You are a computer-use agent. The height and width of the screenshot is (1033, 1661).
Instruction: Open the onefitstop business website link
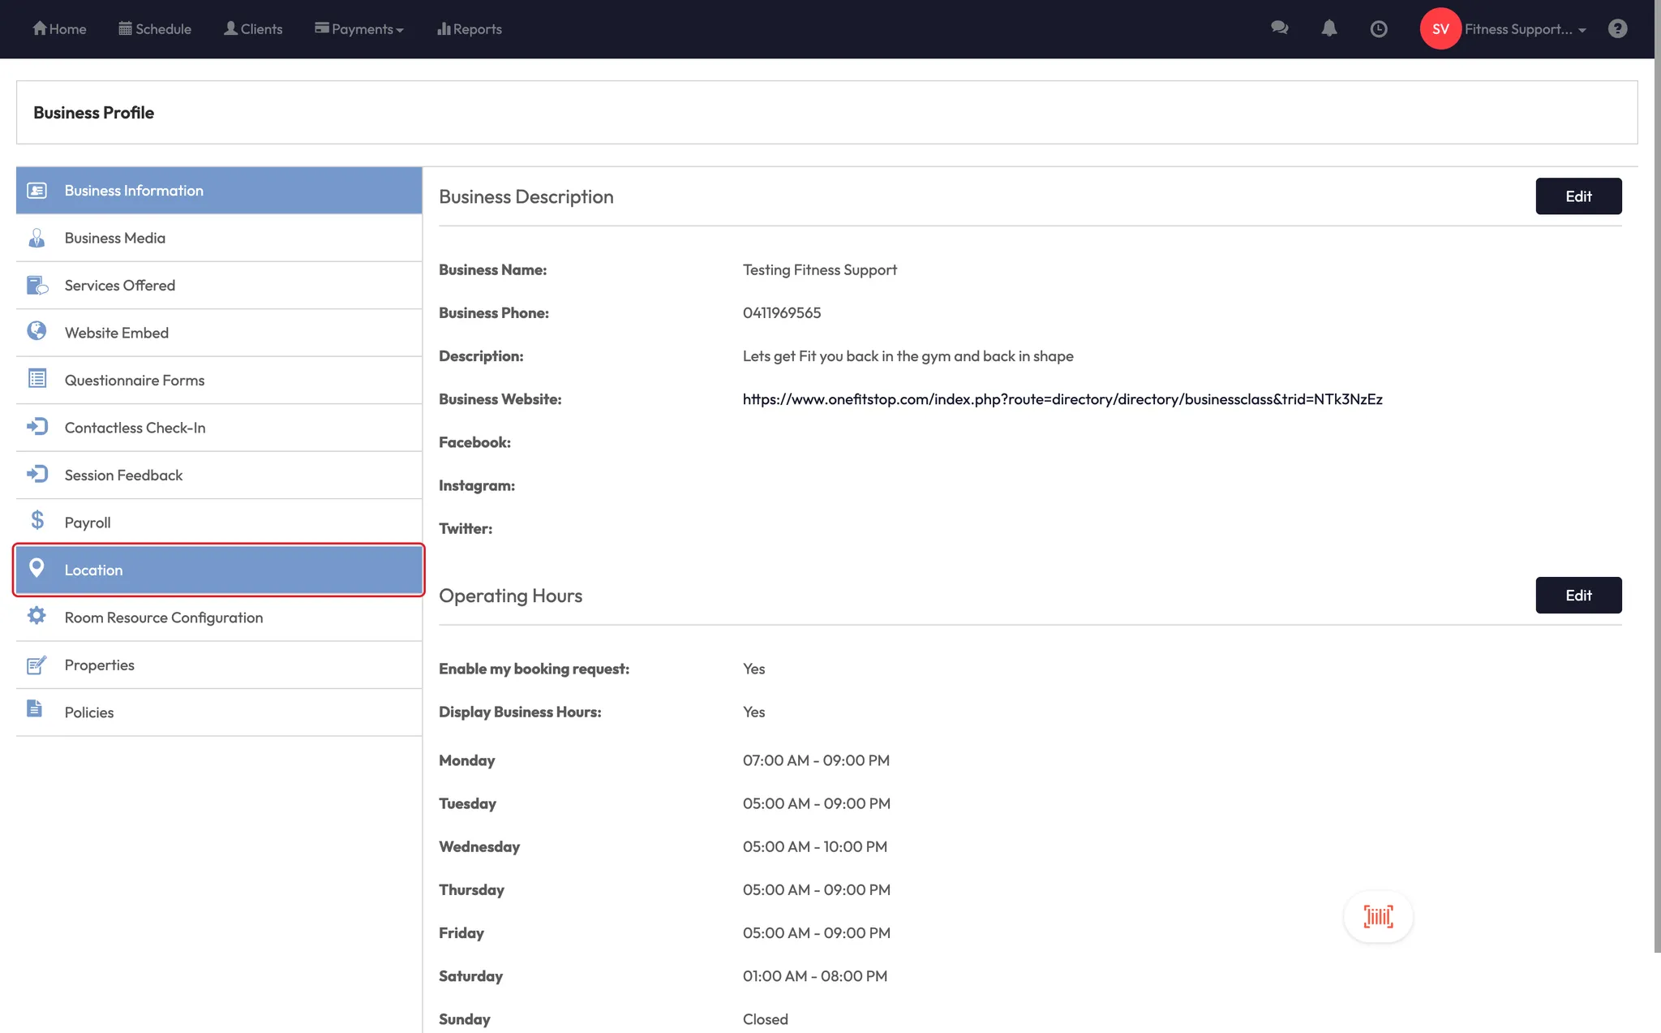coord(1062,399)
